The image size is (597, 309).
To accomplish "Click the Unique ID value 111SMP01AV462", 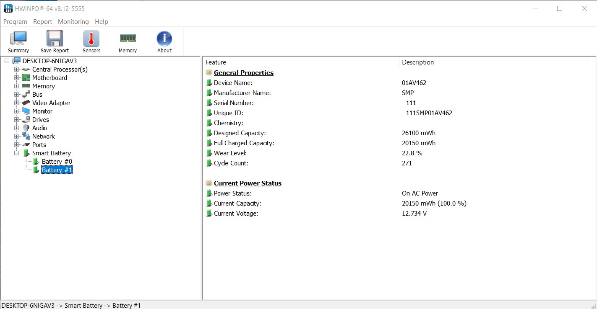I will click(x=429, y=113).
